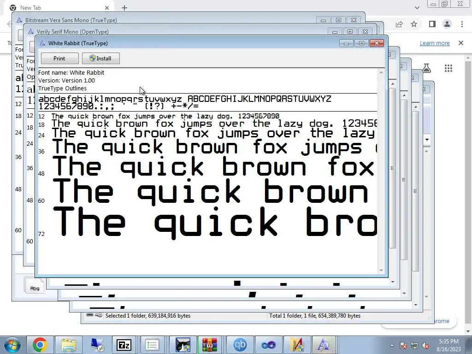
Task: Activate the Verily Serif Mono (OpenType) window title
Action: 72,32
